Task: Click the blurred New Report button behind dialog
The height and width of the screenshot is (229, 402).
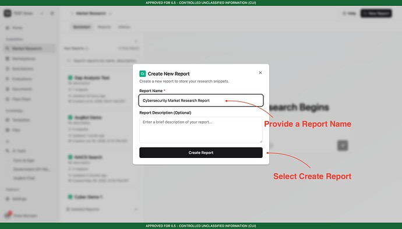Action: [376, 13]
